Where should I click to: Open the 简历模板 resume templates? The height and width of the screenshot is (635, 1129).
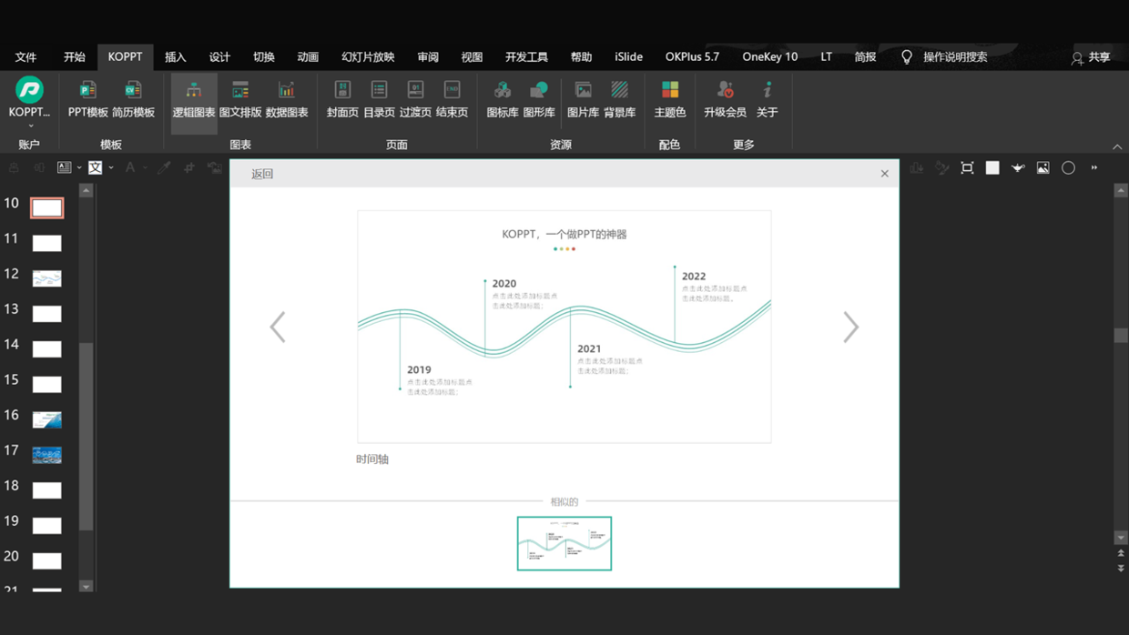coord(133,99)
